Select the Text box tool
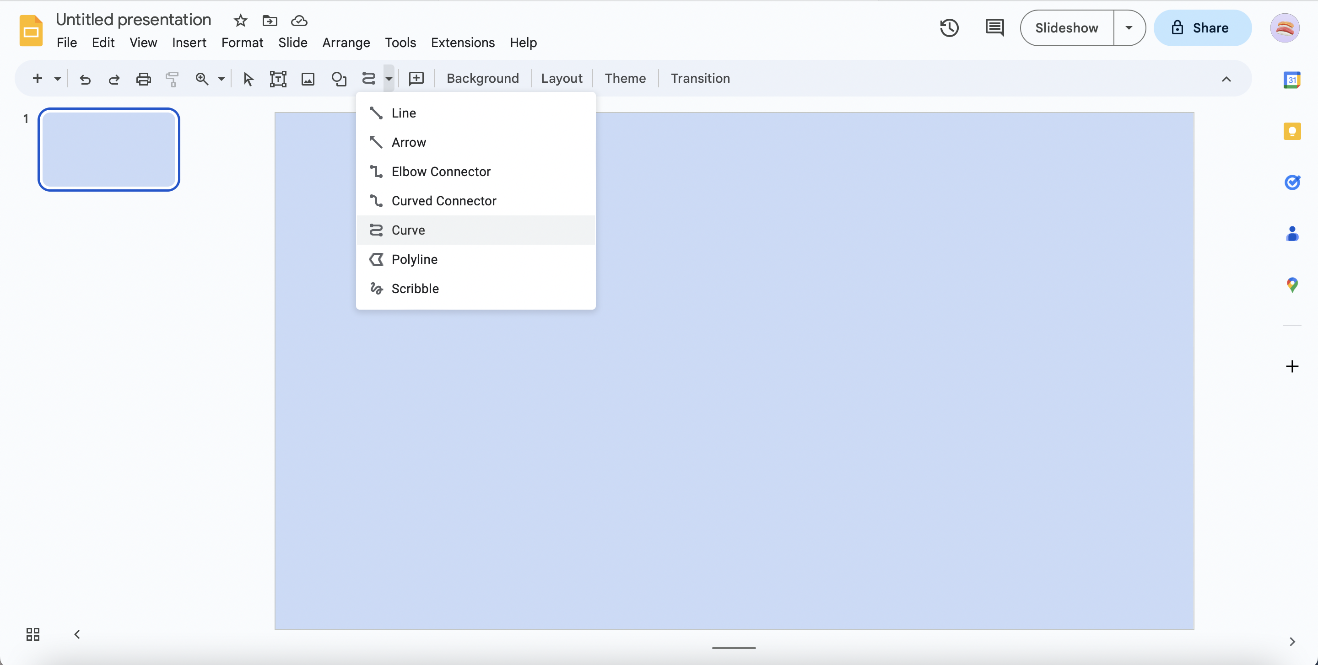Screen dimensions: 1318x665 tap(277, 79)
